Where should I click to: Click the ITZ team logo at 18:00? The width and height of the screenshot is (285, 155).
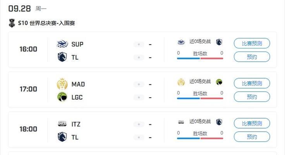tap(62, 124)
